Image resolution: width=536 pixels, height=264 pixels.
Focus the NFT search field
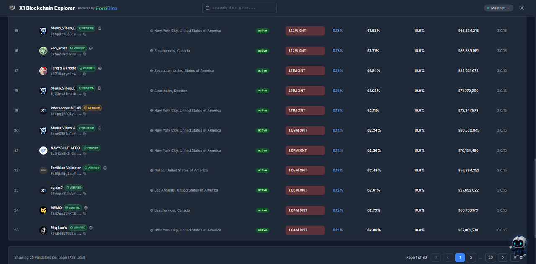pyautogui.click(x=240, y=8)
